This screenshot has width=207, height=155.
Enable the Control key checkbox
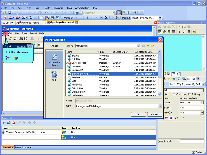[174, 94]
